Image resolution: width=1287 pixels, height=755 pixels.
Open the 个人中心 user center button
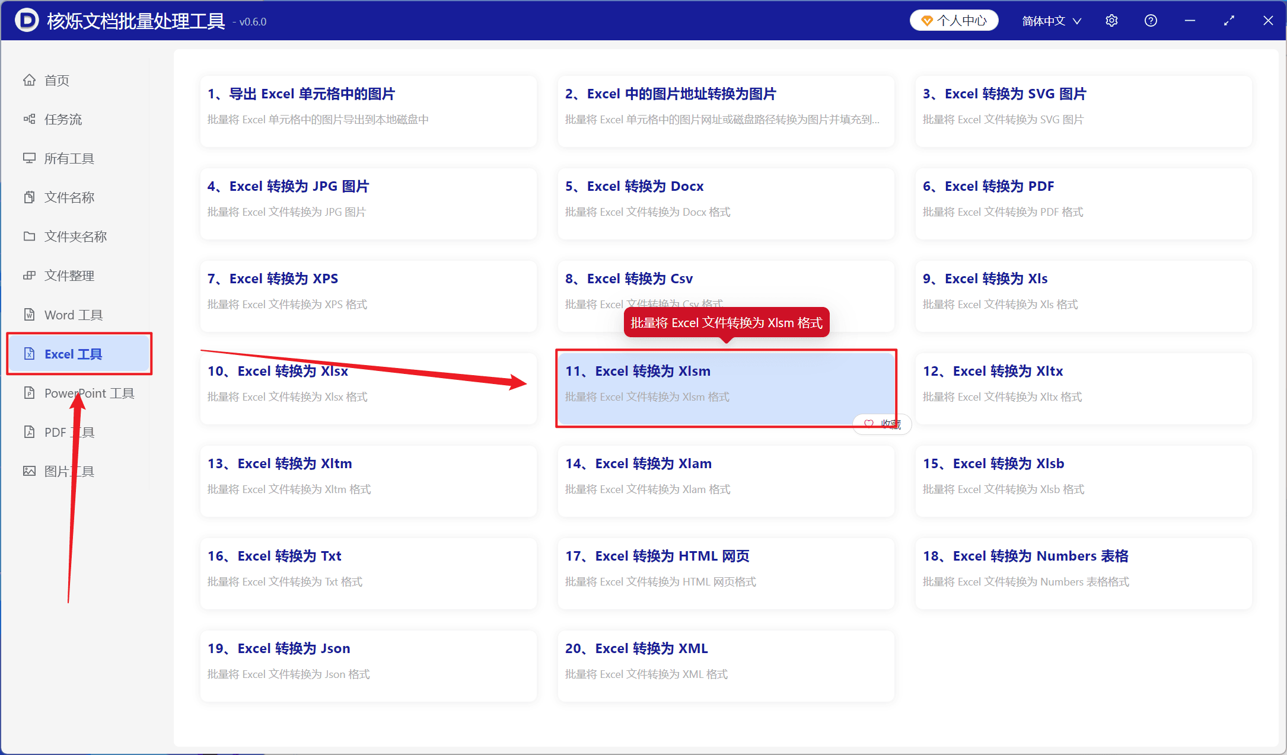pos(954,21)
